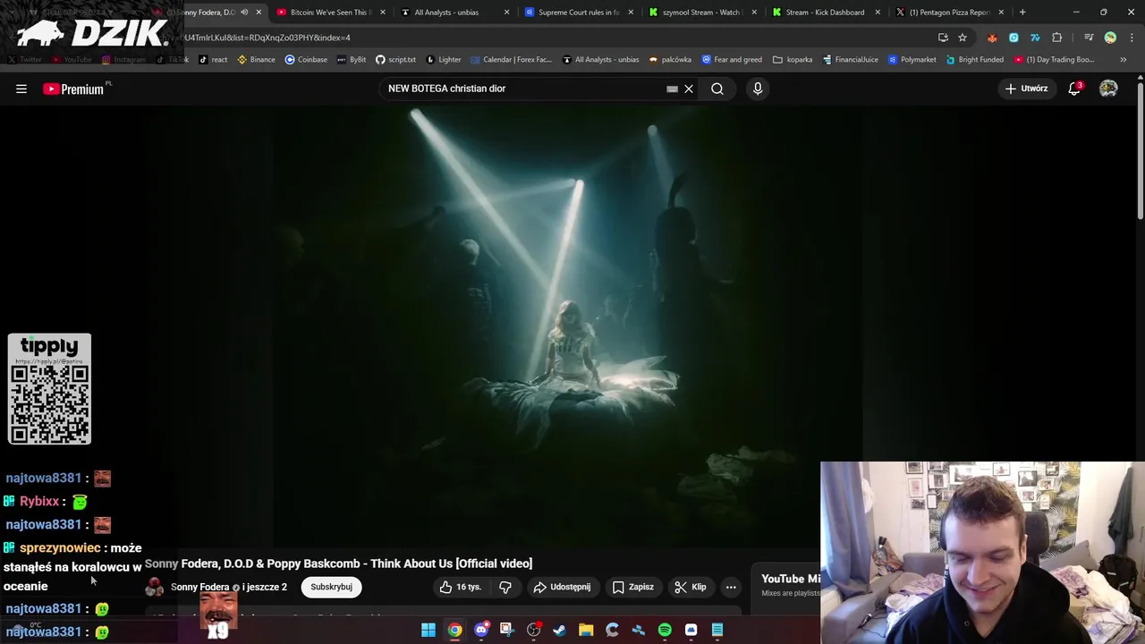
Task: Open the FinancialJuice bookmark
Action: pos(851,60)
